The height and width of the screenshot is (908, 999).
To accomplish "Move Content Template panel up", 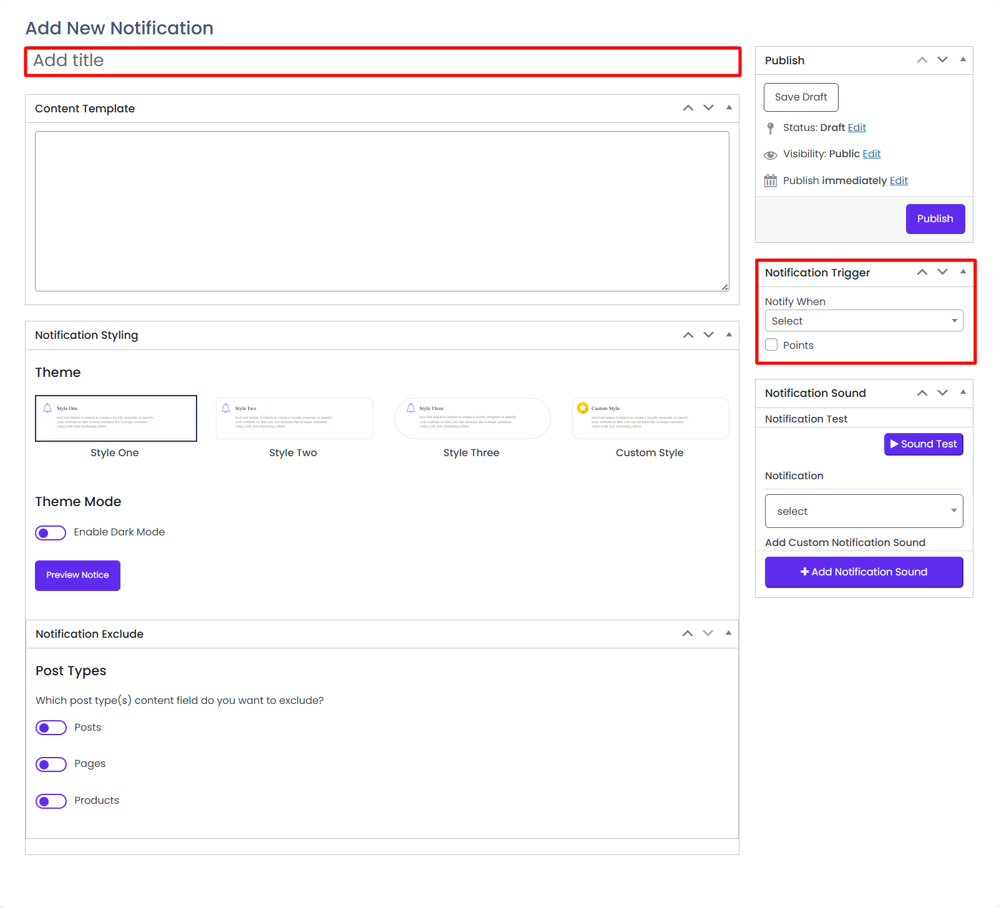I will point(688,108).
